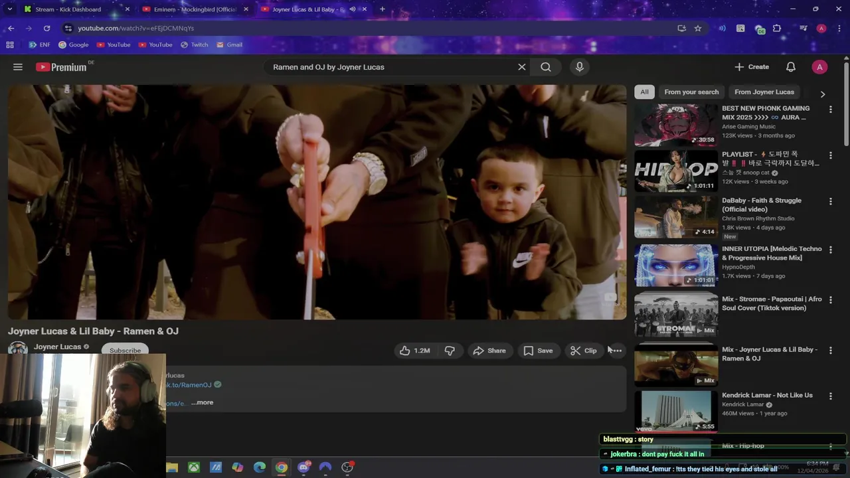The height and width of the screenshot is (478, 850).
Task: Clear the search box with the X
Action: point(522,67)
